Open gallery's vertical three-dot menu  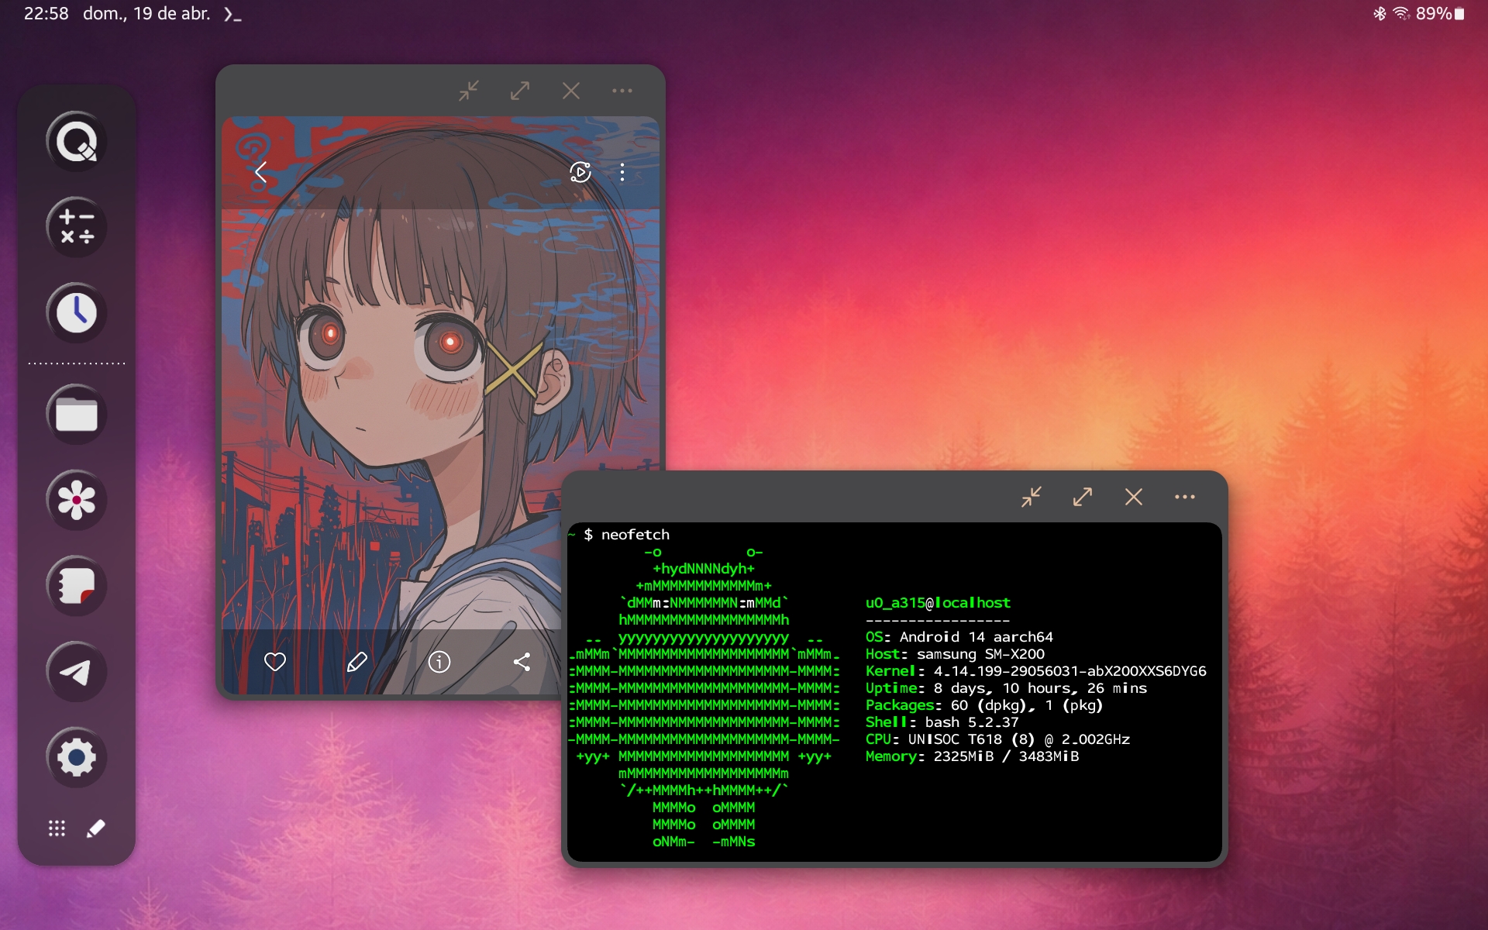(622, 172)
